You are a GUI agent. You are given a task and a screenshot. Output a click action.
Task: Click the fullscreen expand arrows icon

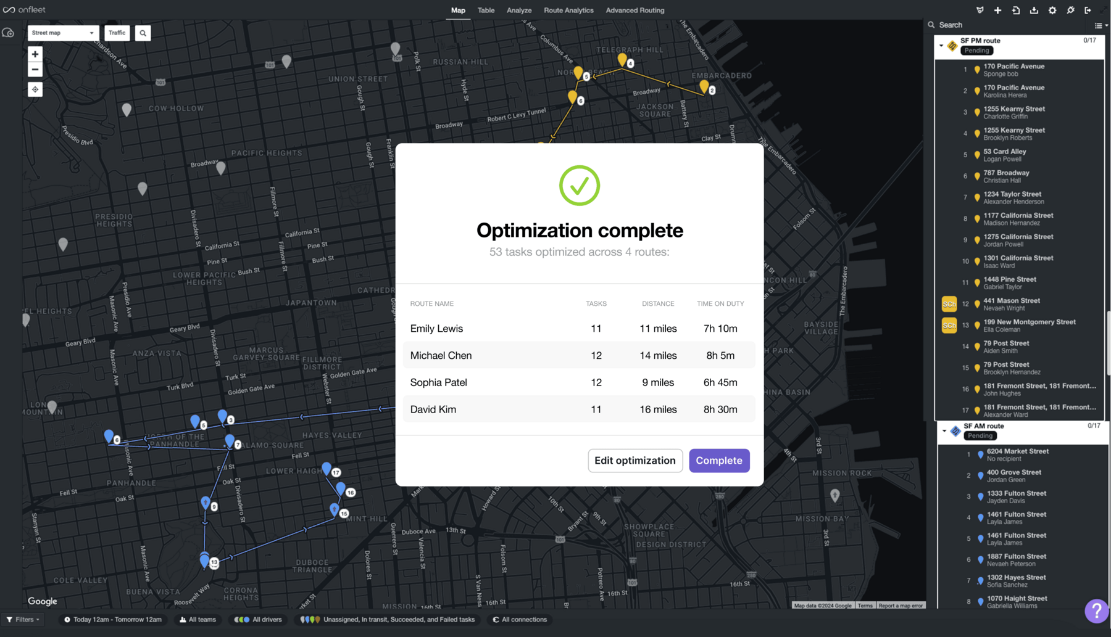click(1105, 10)
